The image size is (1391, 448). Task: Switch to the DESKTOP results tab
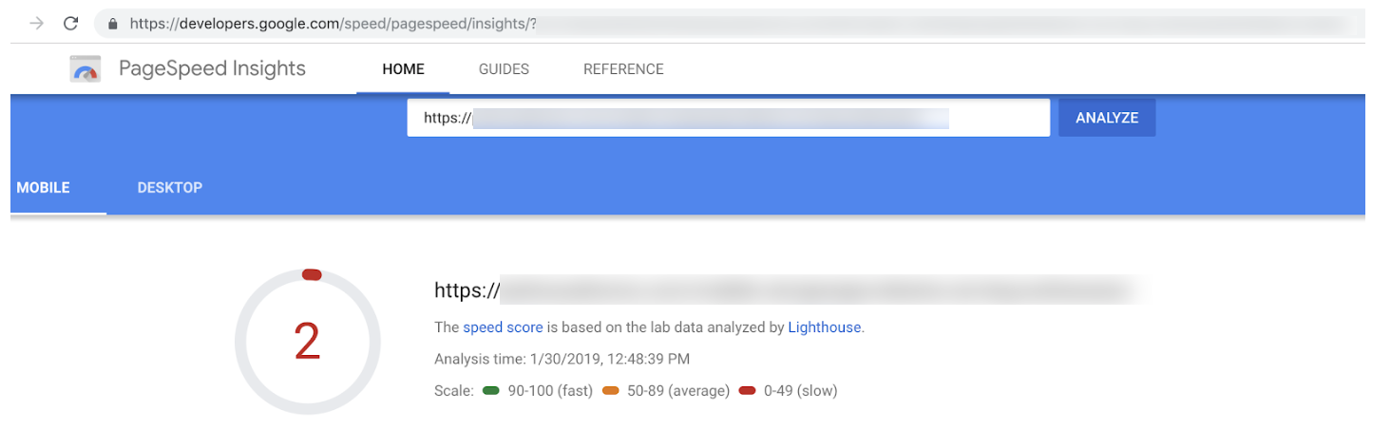point(169,188)
